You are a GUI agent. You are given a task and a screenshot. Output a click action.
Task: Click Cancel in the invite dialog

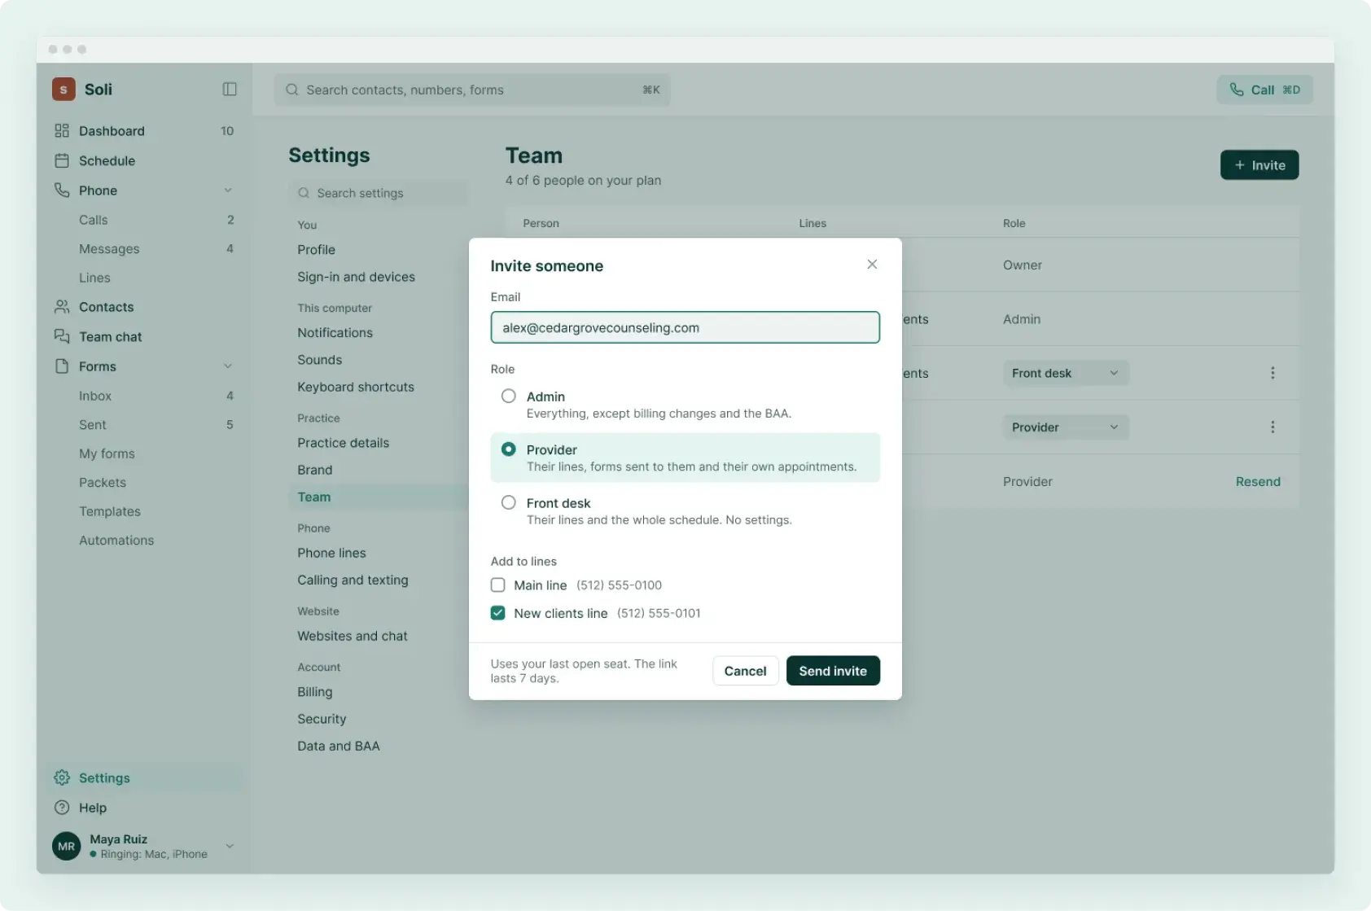click(745, 671)
